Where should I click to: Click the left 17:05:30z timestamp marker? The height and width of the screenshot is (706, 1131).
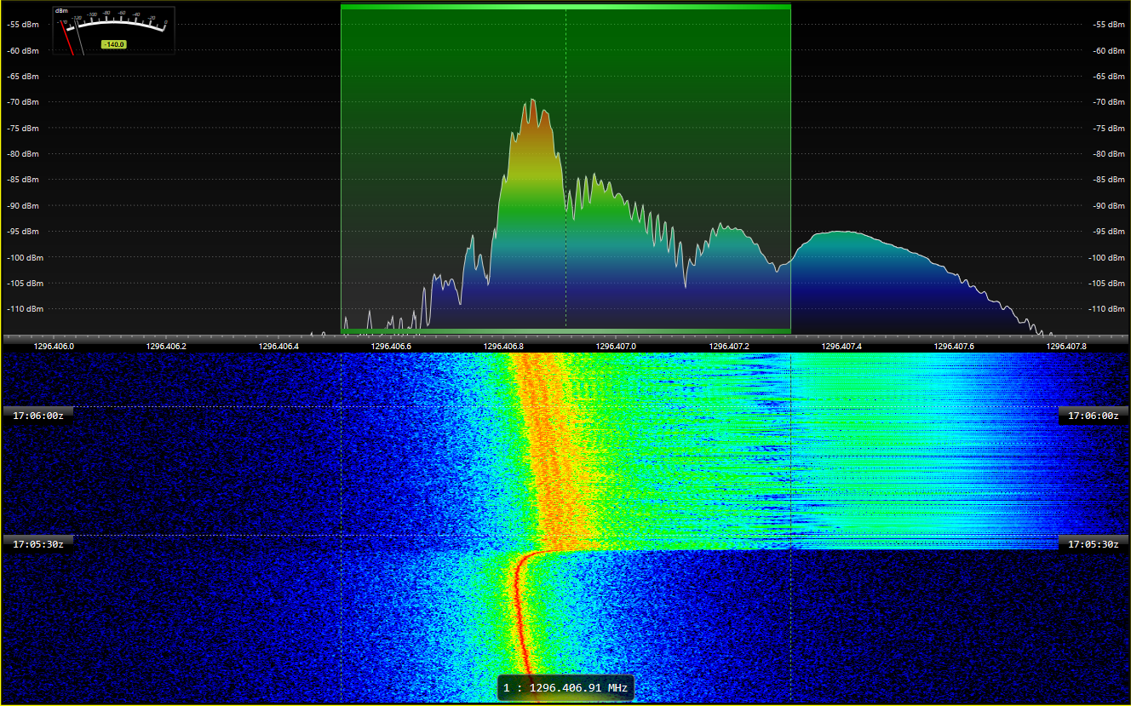click(x=38, y=543)
